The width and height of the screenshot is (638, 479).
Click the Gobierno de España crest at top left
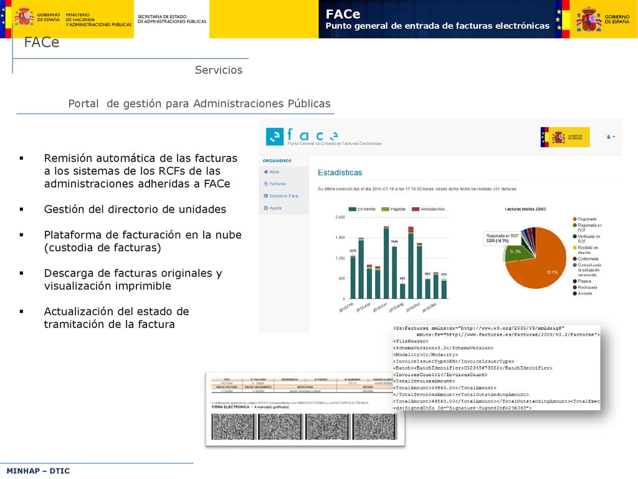pyautogui.click(x=24, y=16)
